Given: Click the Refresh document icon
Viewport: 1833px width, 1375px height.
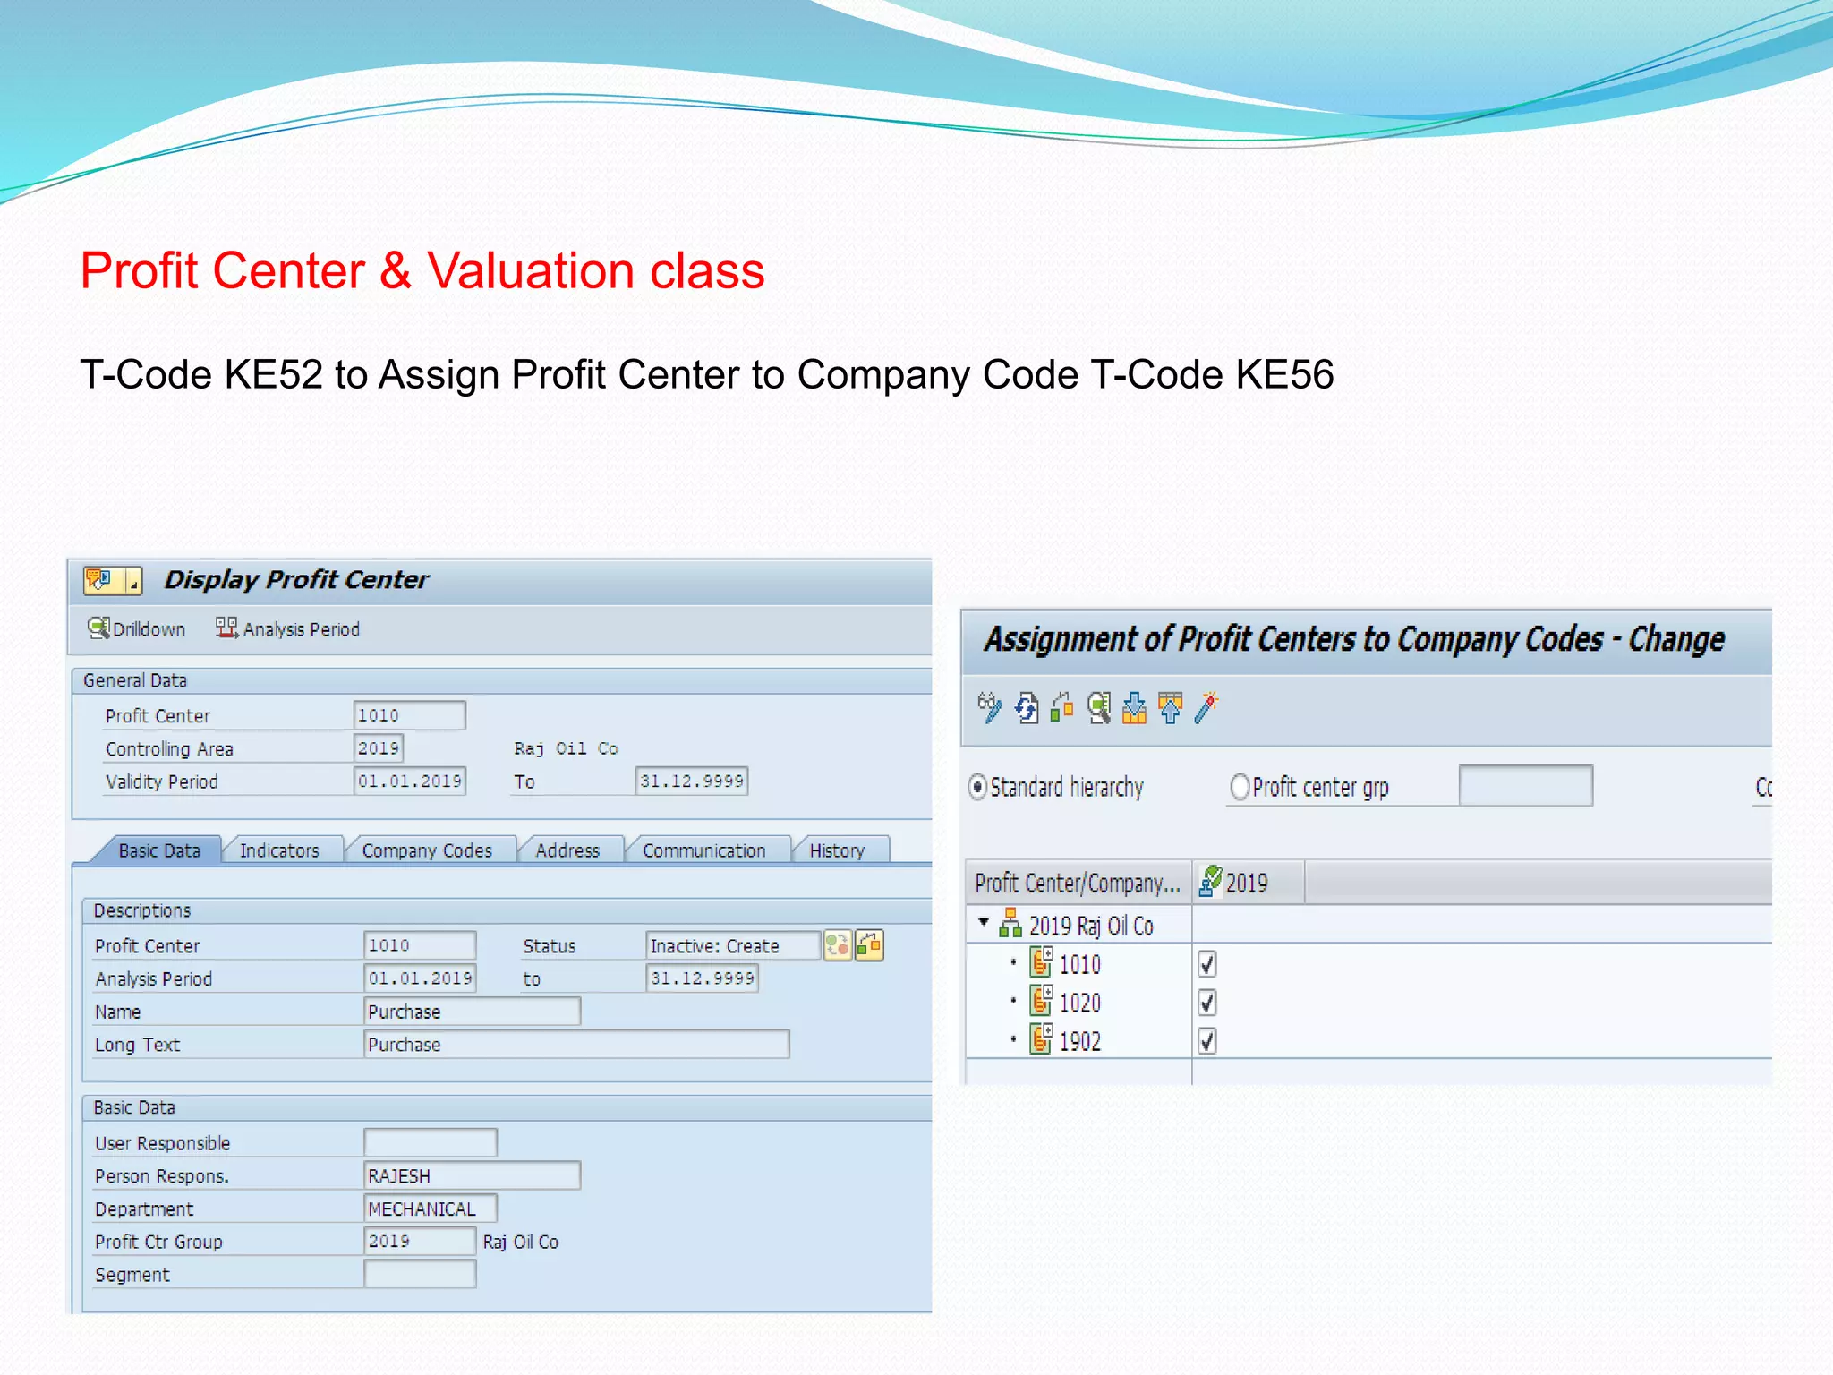Looking at the screenshot, I should click(1027, 708).
